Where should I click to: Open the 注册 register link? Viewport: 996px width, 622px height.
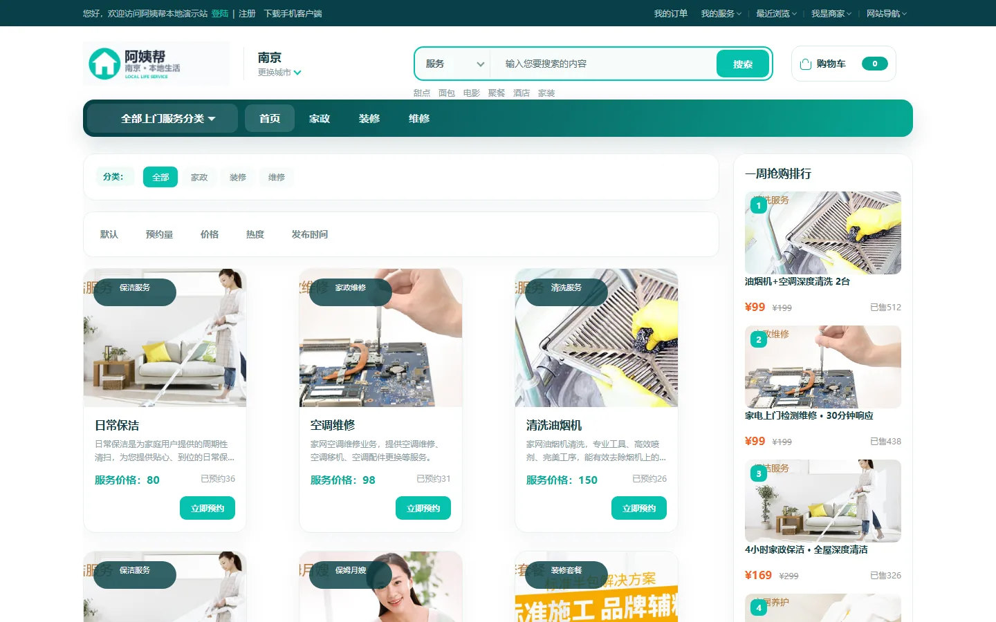click(247, 13)
